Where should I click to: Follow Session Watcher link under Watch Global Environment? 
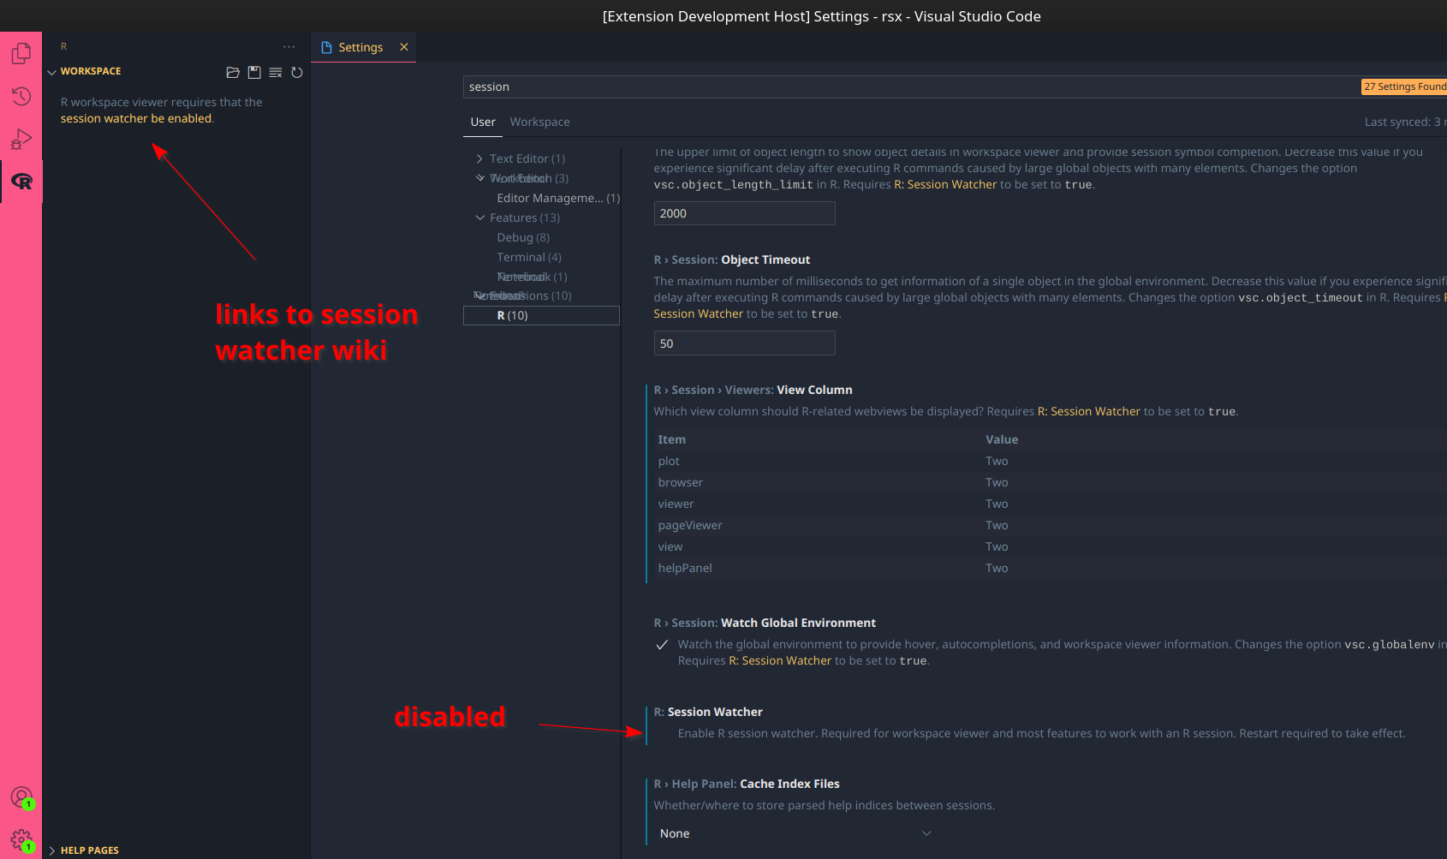[780, 660]
